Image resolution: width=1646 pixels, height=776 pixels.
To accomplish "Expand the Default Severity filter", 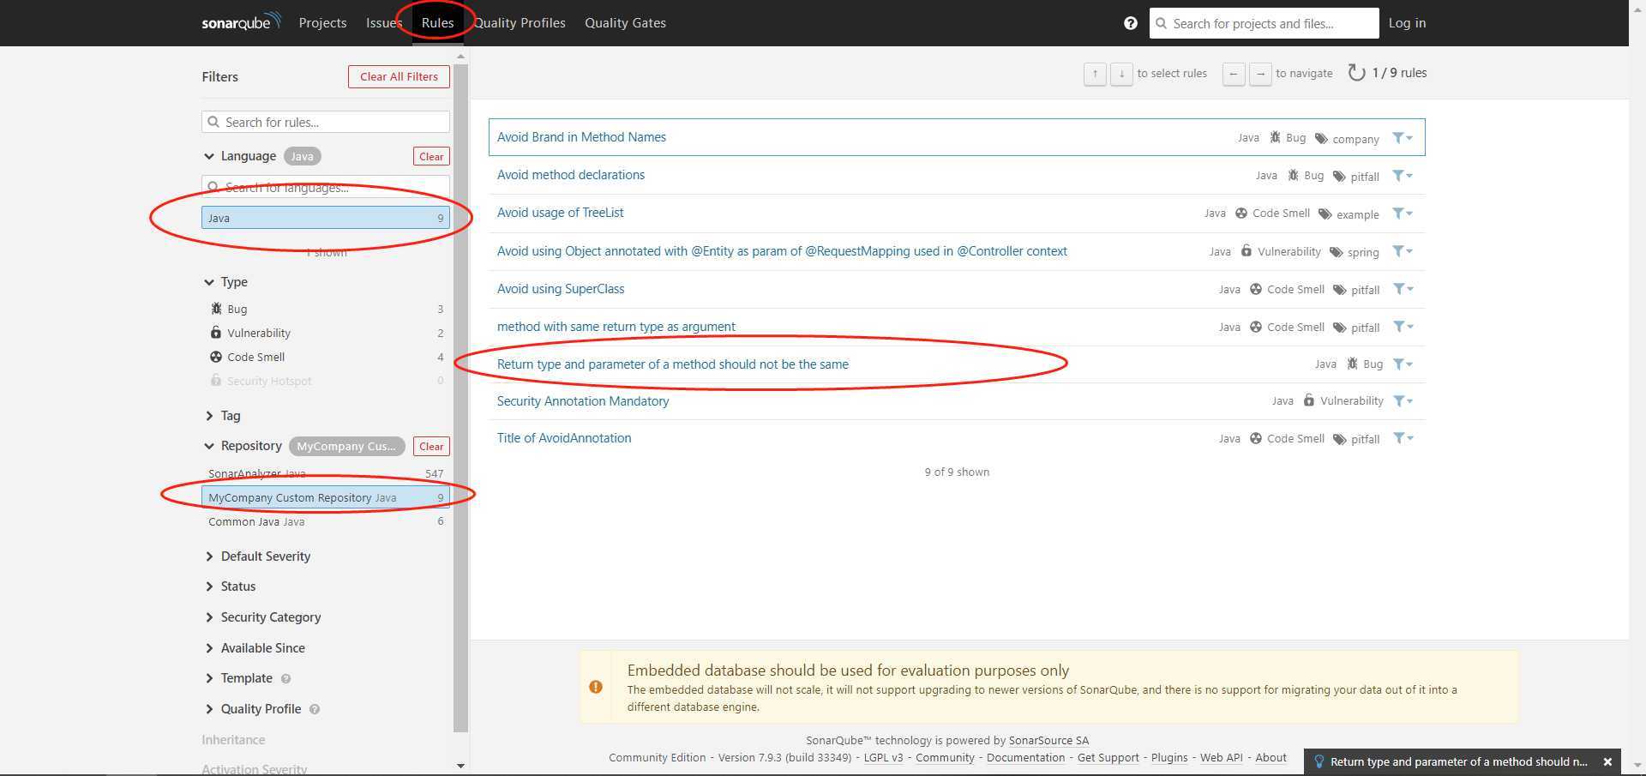I will pos(257,556).
